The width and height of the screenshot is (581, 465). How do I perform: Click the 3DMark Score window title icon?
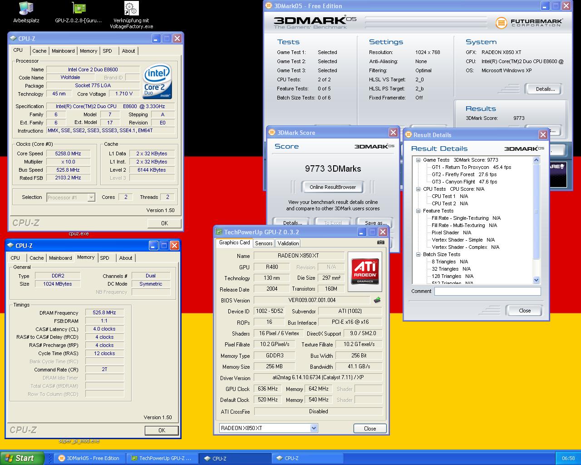pyautogui.click(x=272, y=133)
